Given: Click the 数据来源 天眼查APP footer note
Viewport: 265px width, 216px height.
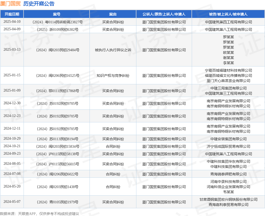Looking at the screenshot, I should (40, 214).
